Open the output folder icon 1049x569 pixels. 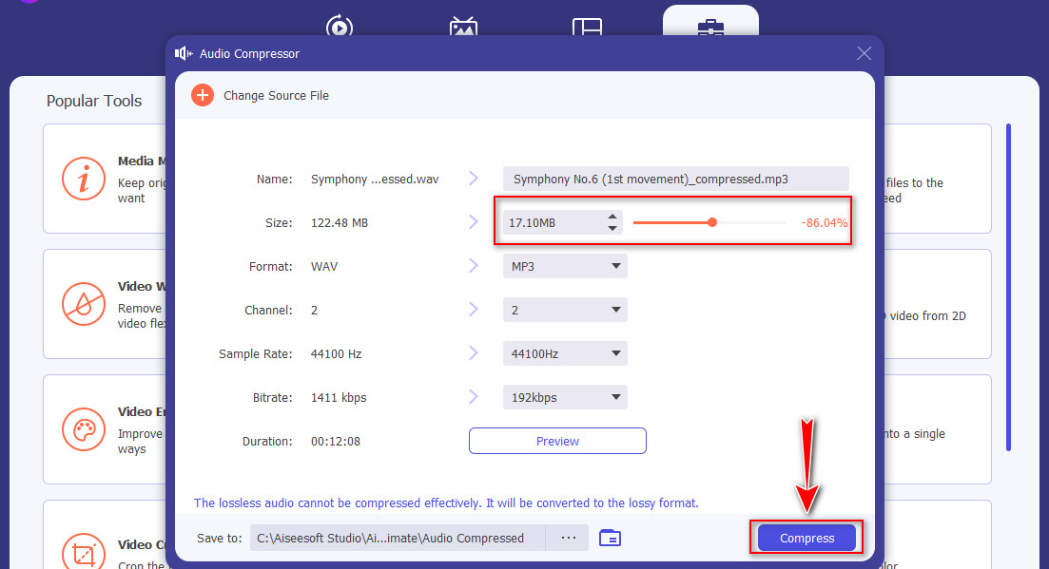(x=610, y=538)
